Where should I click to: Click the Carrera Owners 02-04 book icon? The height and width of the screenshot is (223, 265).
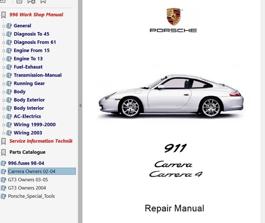click(x=4, y=172)
